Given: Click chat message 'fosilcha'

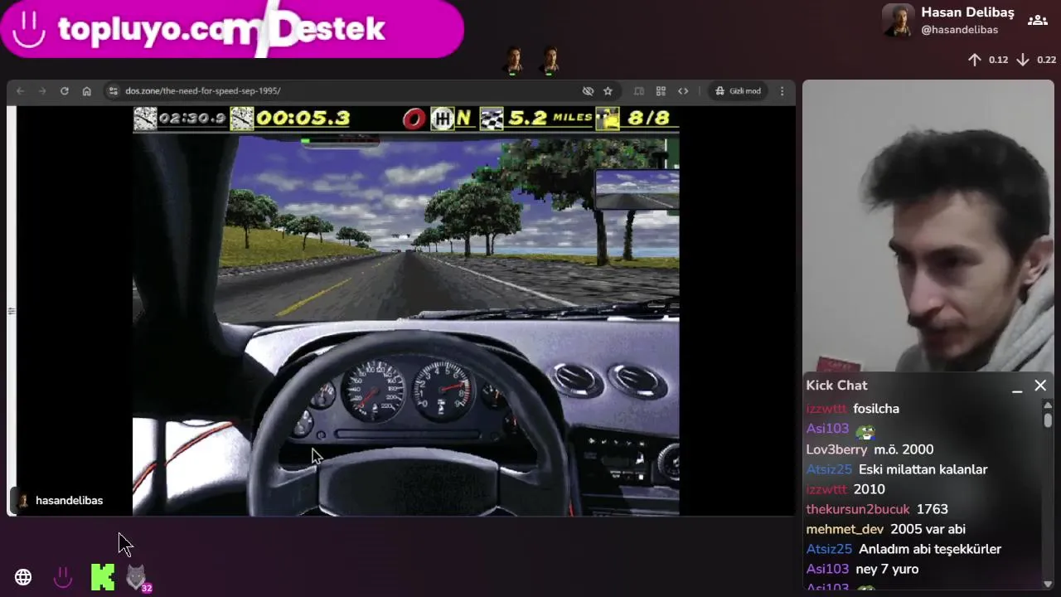Looking at the screenshot, I should tap(876, 409).
